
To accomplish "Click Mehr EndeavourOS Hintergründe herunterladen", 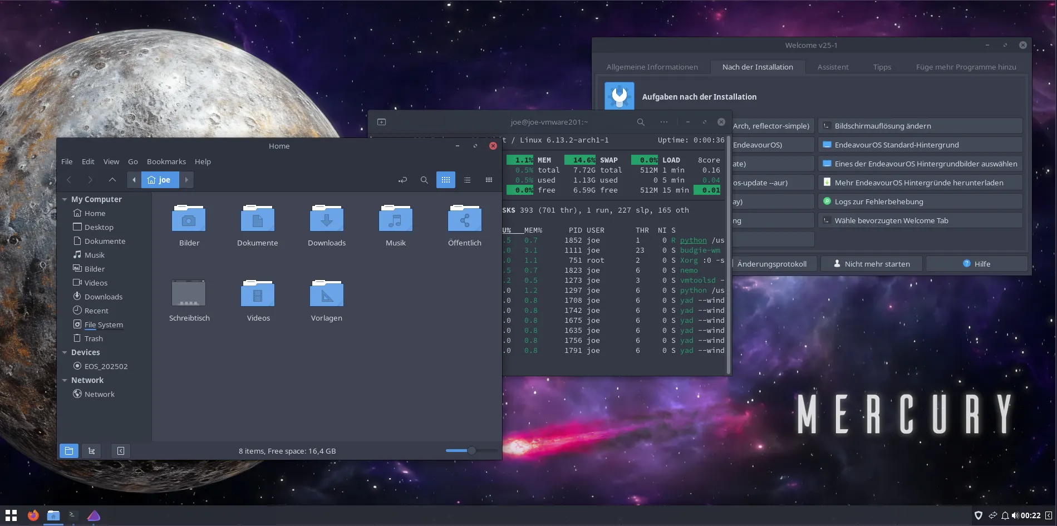I will coord(920,183).
